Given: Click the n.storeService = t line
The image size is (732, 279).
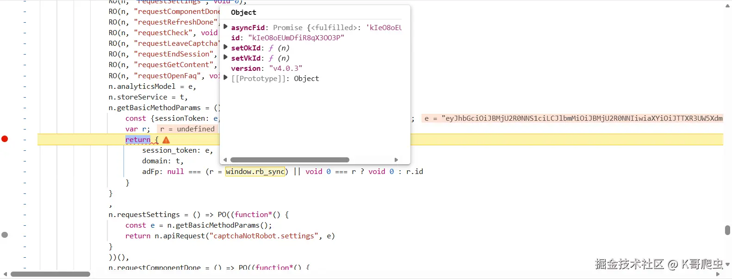Looking at the screenshot, I should [148, 97].
